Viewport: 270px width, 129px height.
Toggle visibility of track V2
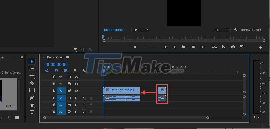pos(77,84)
